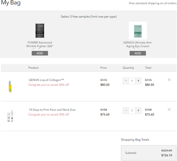View the GENIUS Eye Cream sample thumbnail
Screen dimensions: 177x161
[138, 31]
